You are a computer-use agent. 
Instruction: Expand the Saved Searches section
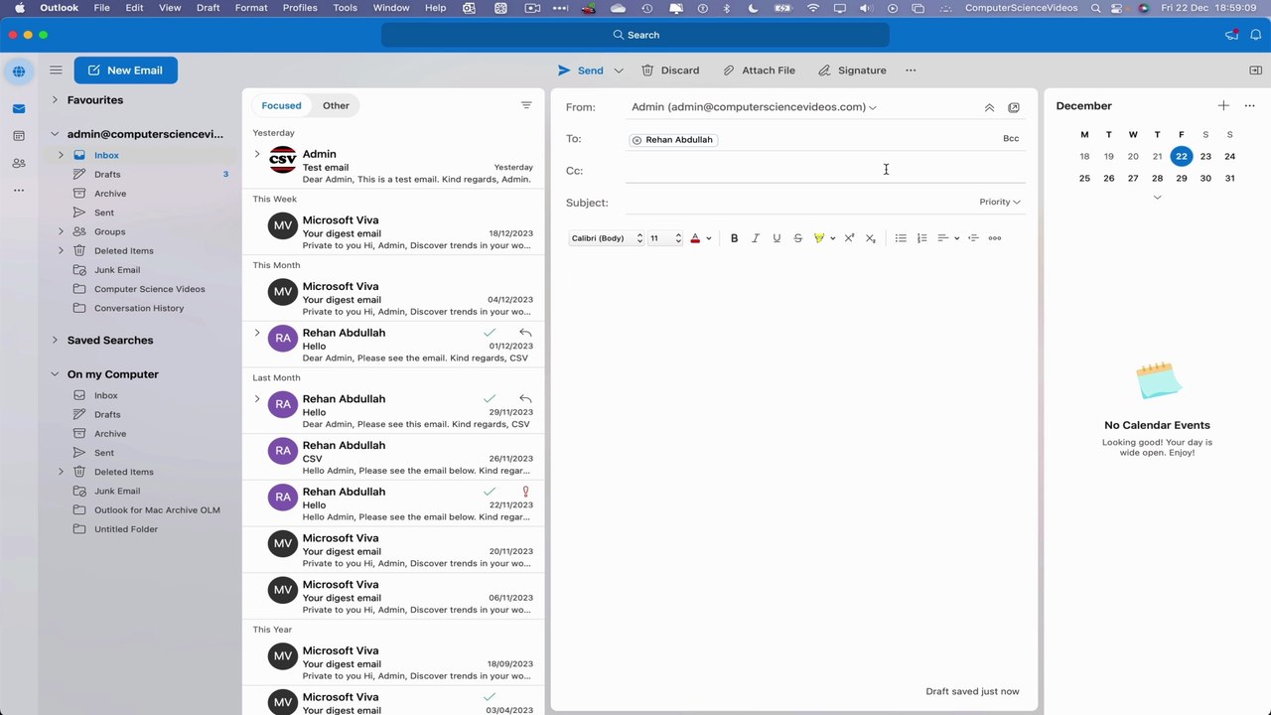pos(55,341)
